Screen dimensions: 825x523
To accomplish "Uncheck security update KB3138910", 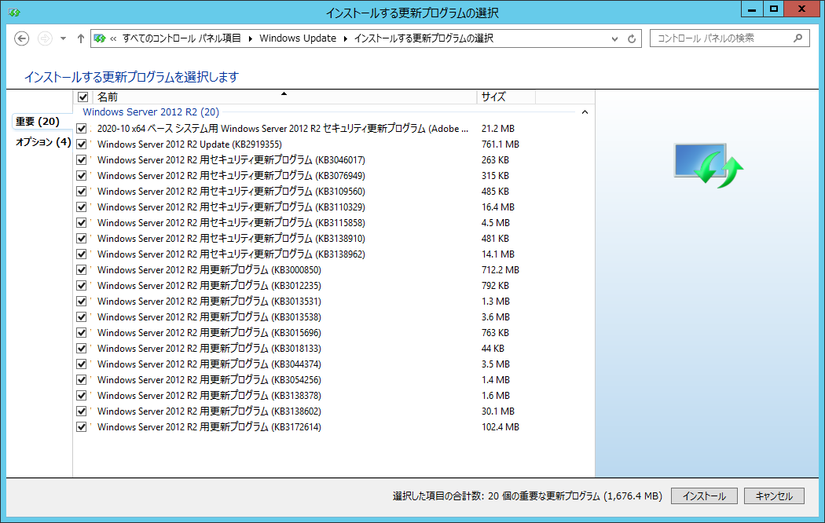I will coord(81,239).
